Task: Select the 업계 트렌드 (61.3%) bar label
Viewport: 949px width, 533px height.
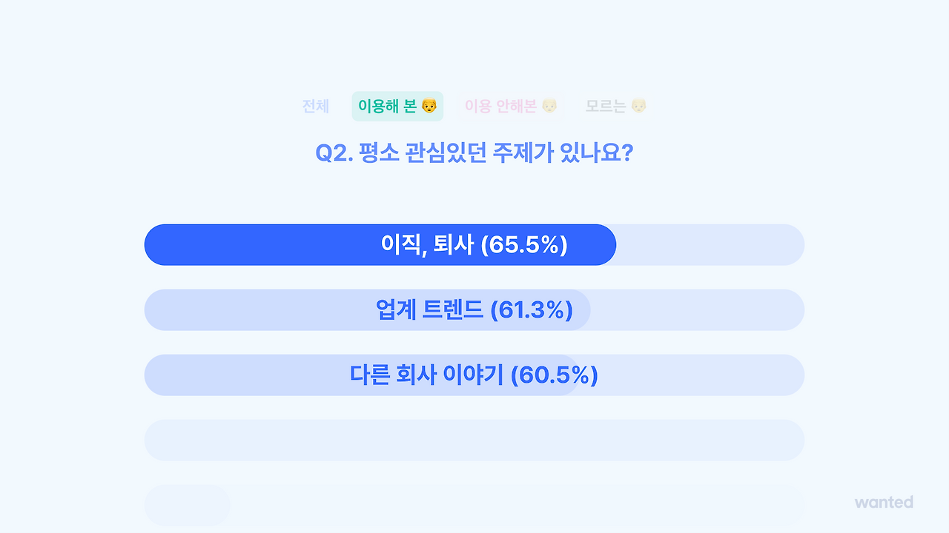Action: pos(474,309)
